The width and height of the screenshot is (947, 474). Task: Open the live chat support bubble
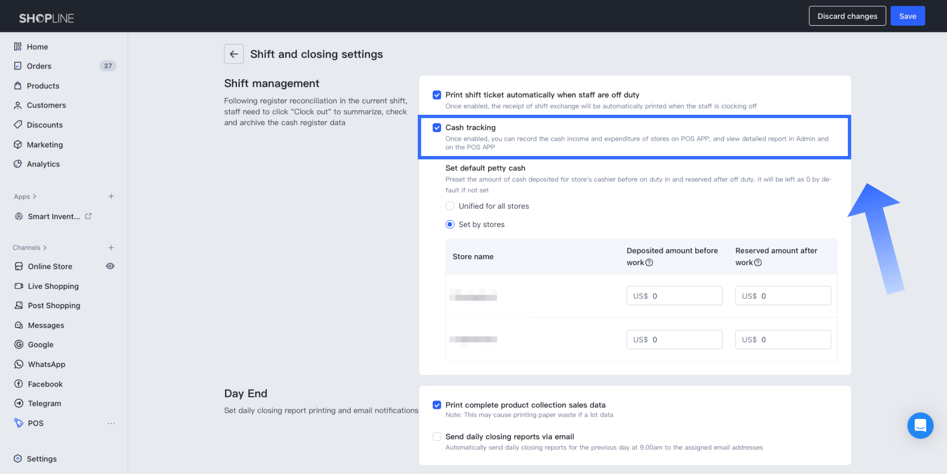[920, 425]
